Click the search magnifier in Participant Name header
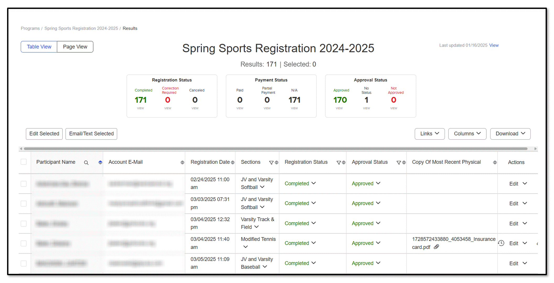Screen dimensions: 554x283 (86, 163)
